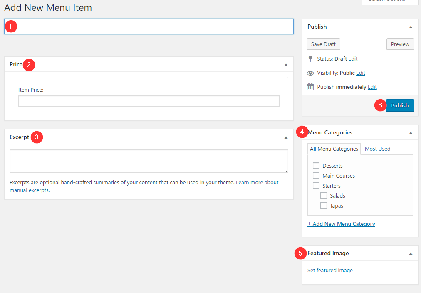Check the Salads subcategory

[324, 195]
